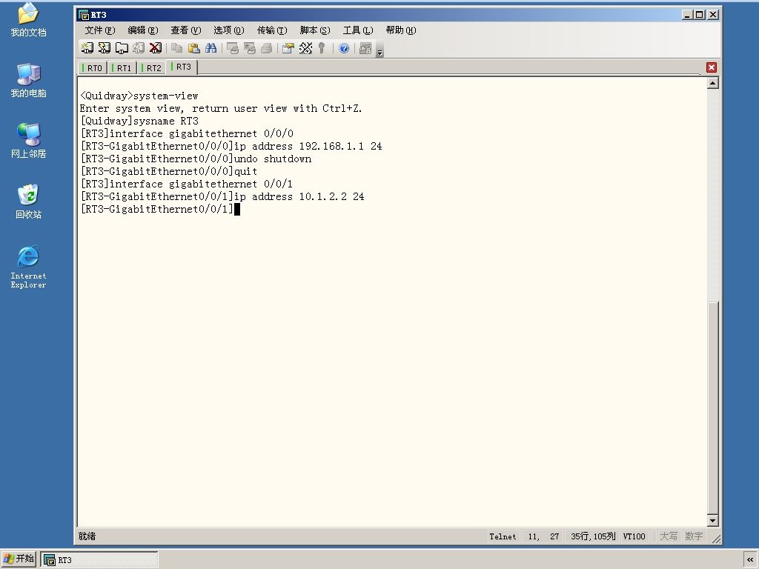Click the 开始 Start button

[19, 559]
